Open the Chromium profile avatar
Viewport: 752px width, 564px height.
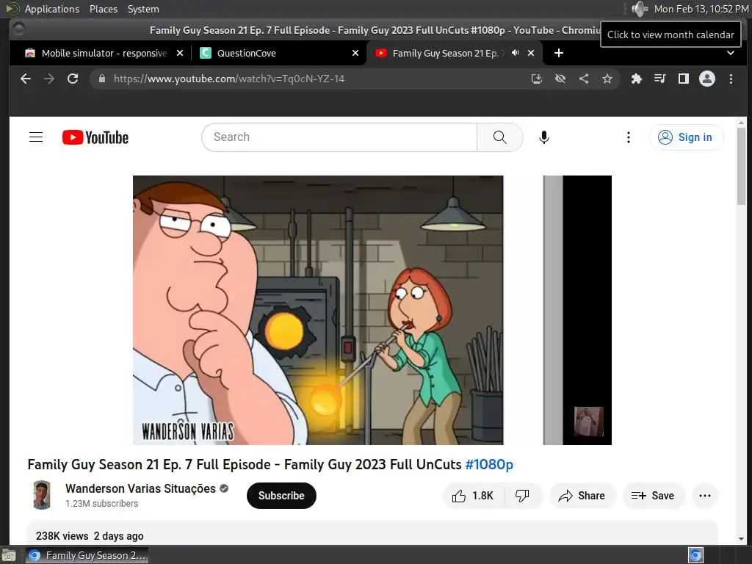point(707,79)
